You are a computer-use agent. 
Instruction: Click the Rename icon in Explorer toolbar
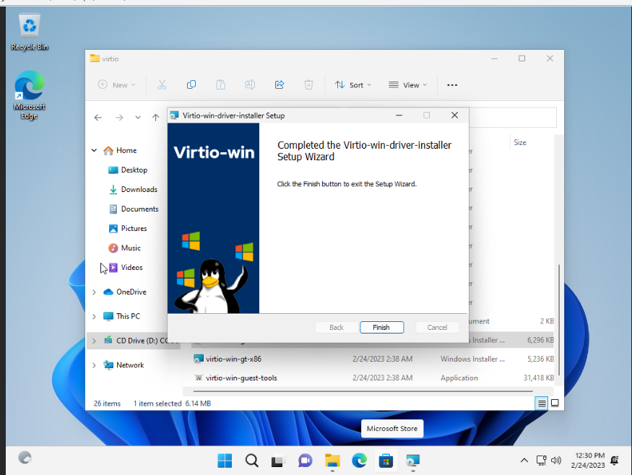(x=250, y=85)
